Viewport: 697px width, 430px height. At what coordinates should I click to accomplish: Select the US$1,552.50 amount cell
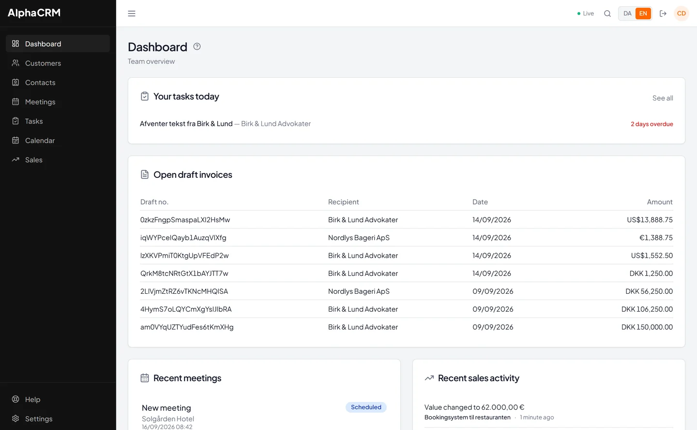tap(652, 256)
